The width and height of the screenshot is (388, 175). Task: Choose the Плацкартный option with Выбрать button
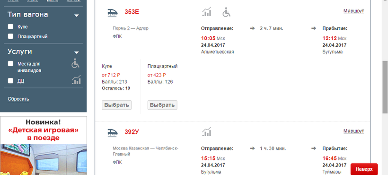click(162, 105)
